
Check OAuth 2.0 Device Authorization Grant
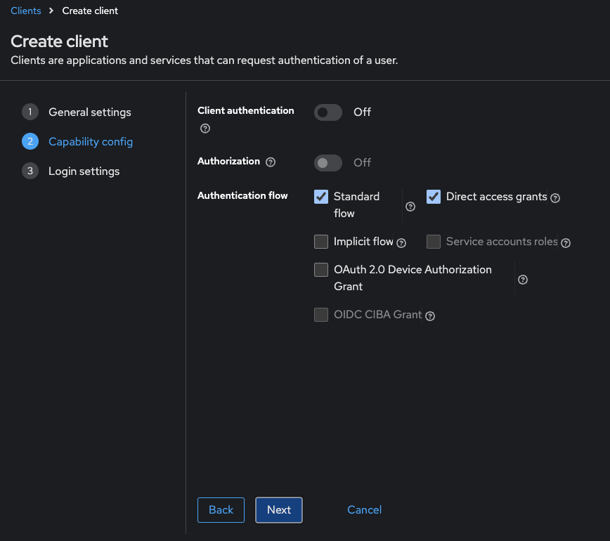click(321, 270)
